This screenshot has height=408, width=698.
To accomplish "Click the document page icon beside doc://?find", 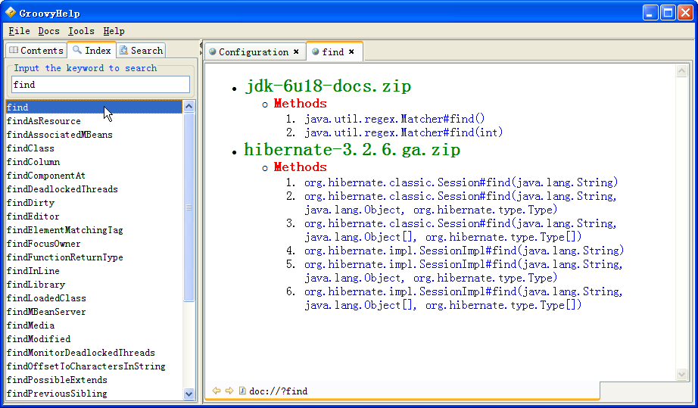I will coord(242,391).
